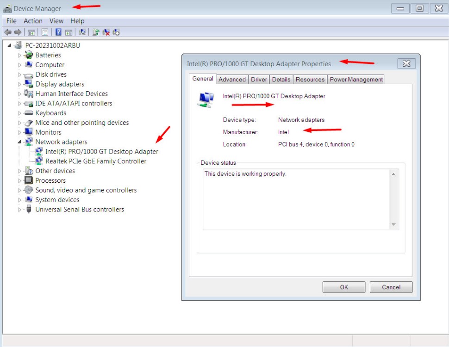Click the Human Interface Devices icon
This screenshot has width=449, height=347.
[29, 93]
